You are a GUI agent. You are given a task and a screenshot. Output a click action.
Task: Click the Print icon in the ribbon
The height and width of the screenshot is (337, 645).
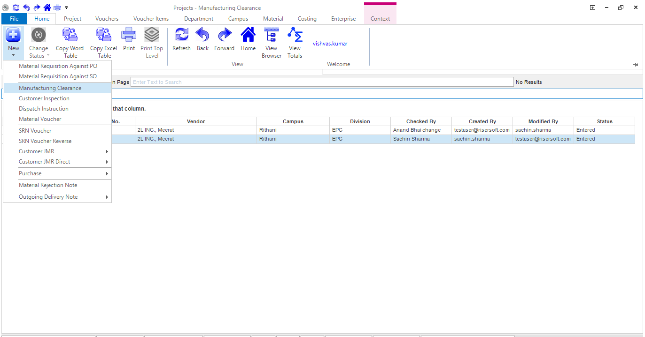coord(129,35)
